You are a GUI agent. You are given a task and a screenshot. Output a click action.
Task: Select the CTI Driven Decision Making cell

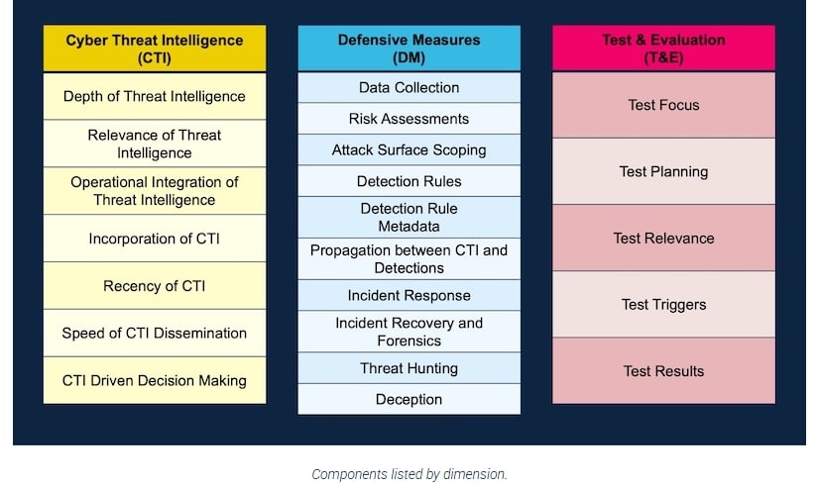click(154, 380)
